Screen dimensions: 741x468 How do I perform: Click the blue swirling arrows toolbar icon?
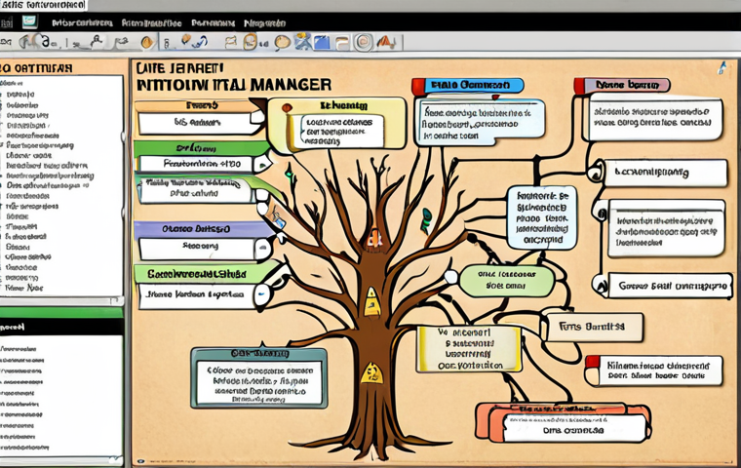(x=200, y=42)
